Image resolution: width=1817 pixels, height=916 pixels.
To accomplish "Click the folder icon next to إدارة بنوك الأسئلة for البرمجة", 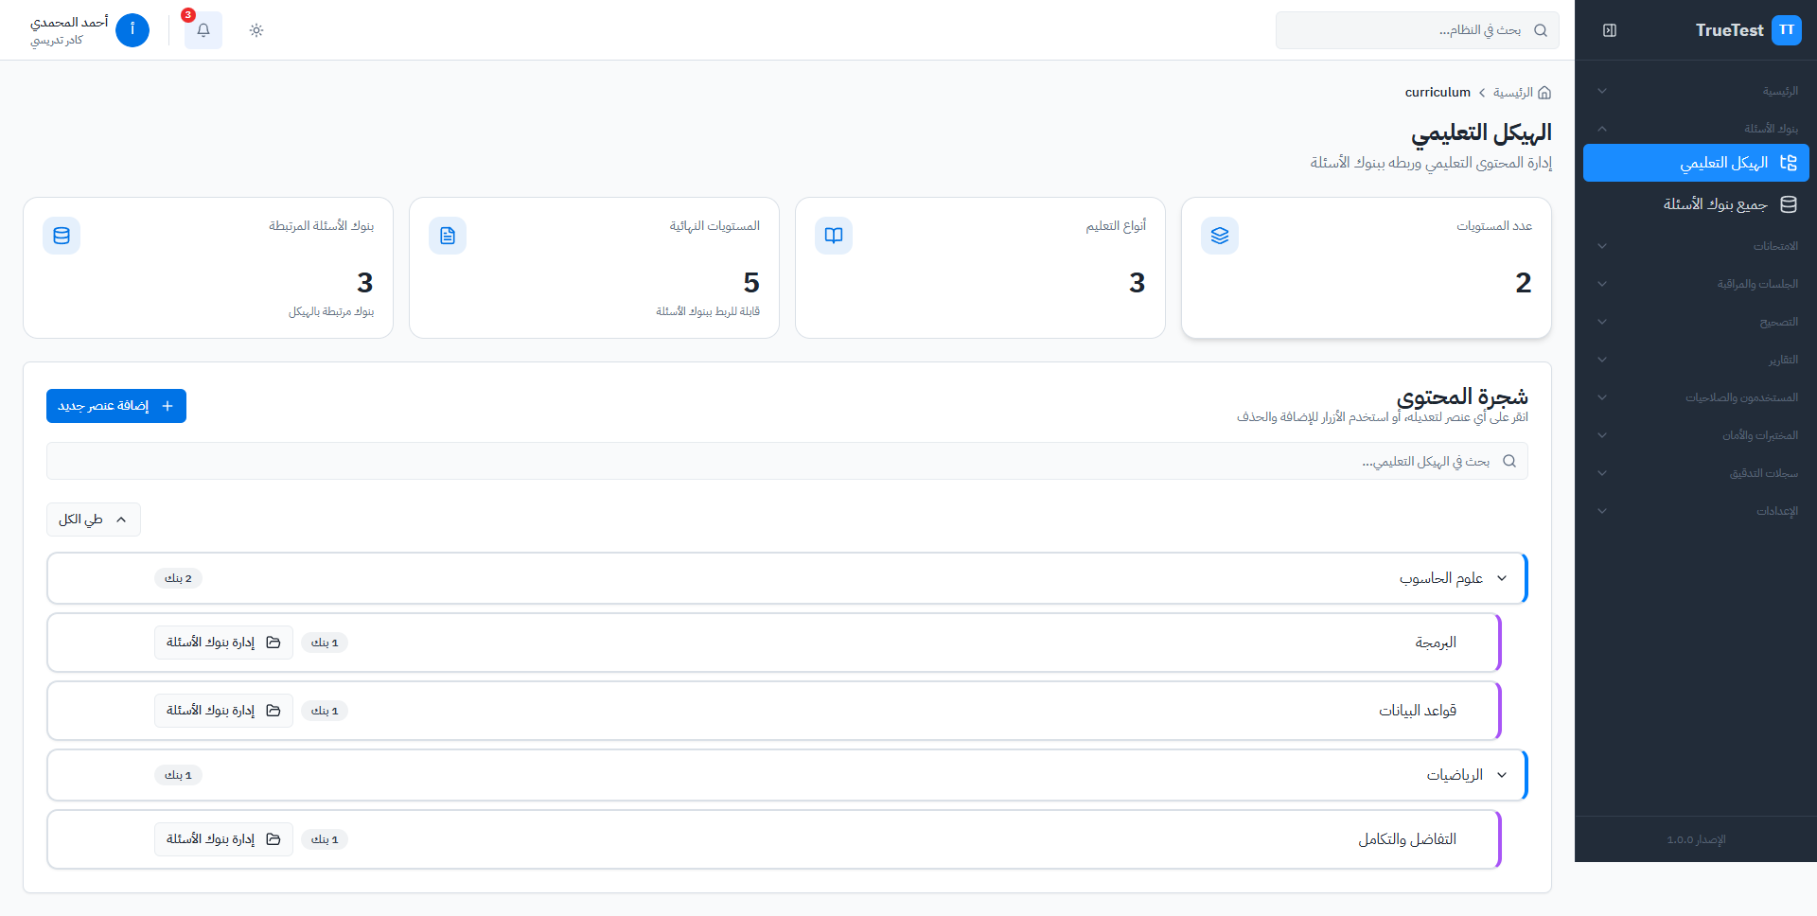I will tap(275, 642).
